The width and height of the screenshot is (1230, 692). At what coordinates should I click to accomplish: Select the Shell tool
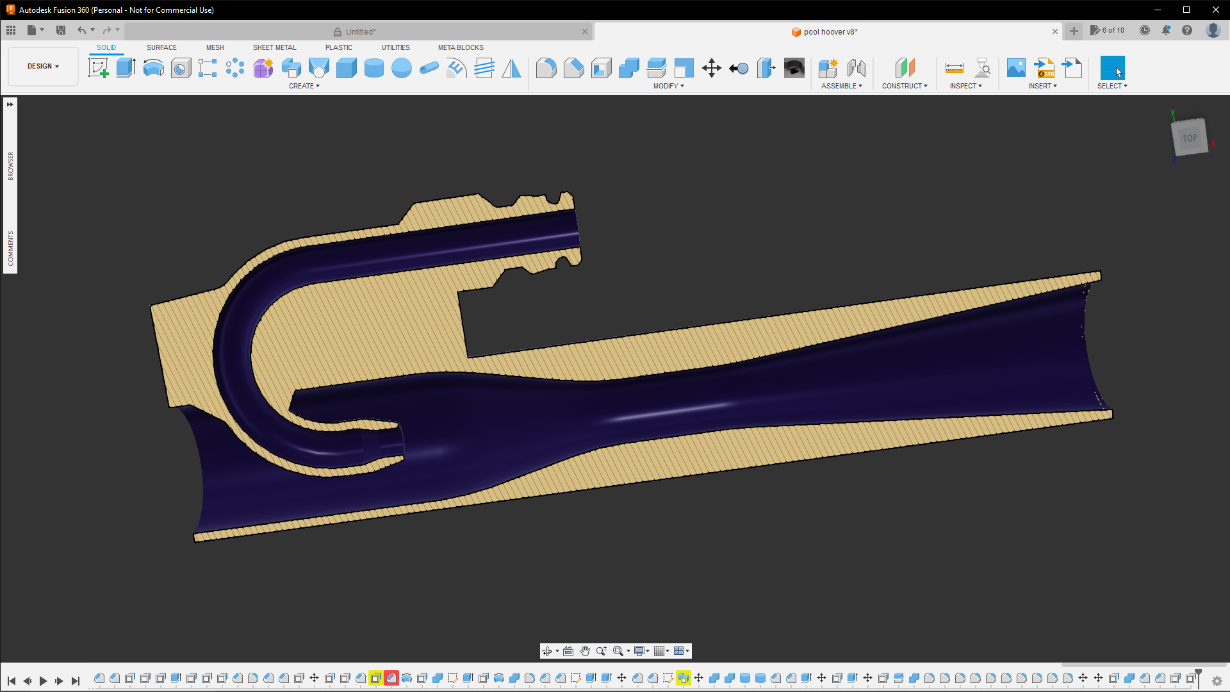pos(601,68)
